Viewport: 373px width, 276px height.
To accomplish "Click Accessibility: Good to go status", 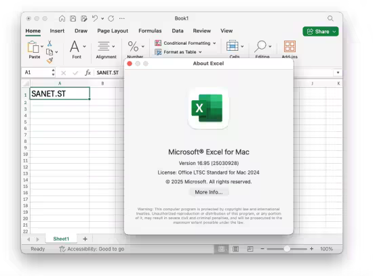I will click(x=92, y=249).
